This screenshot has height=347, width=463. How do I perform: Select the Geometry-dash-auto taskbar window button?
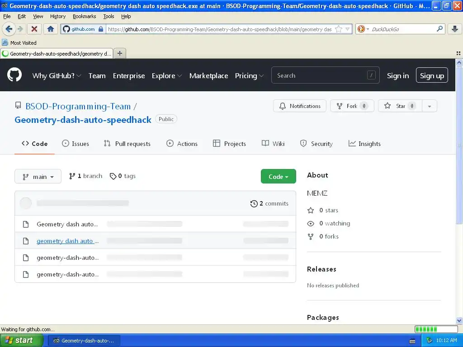click(x=84, y=341)
